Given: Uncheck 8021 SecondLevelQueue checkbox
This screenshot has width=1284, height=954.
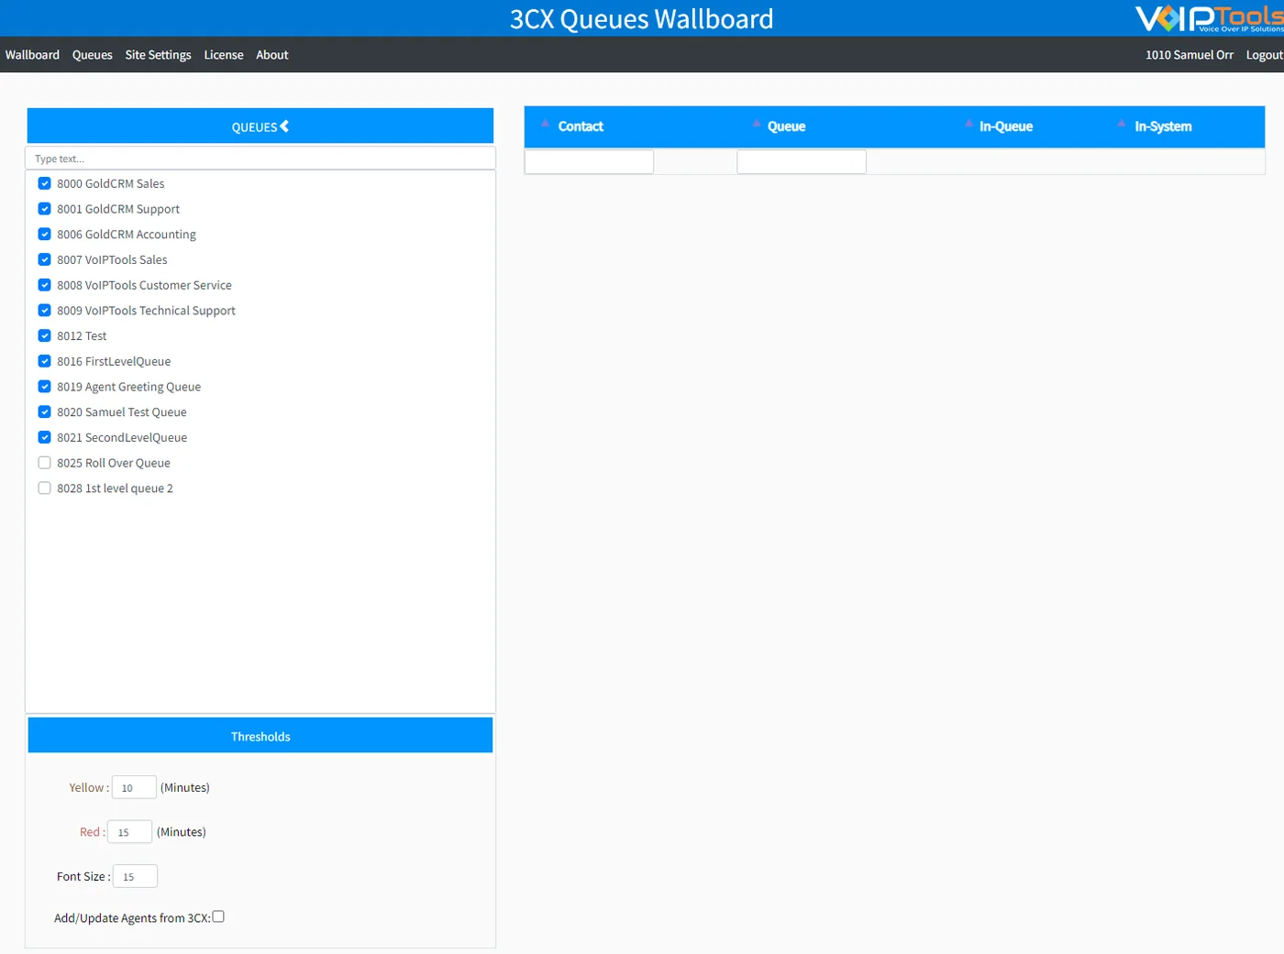Looking at the screenshot, I should coord(44,437).
